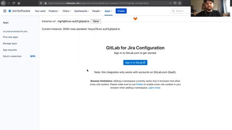232x130 pixels.
Task: Click the browser forward arrow
Action: point(9,3)
